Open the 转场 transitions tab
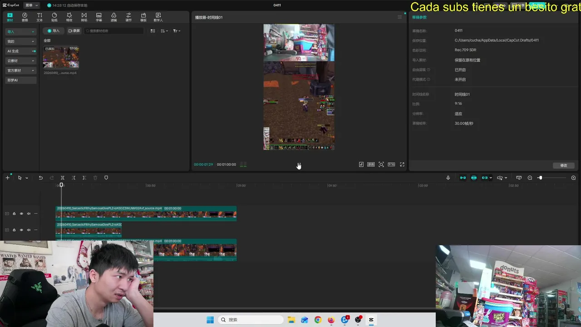Image resolution: width=581 pixels, height=327 pixels. [x=84, y=17]
